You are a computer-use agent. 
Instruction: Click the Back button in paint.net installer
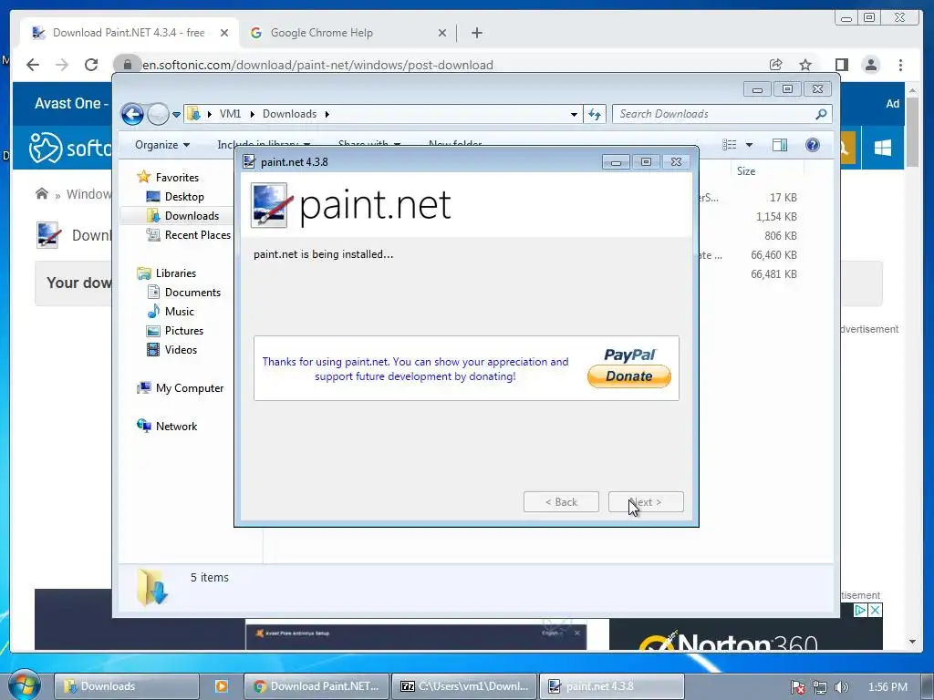coord(561,502)
